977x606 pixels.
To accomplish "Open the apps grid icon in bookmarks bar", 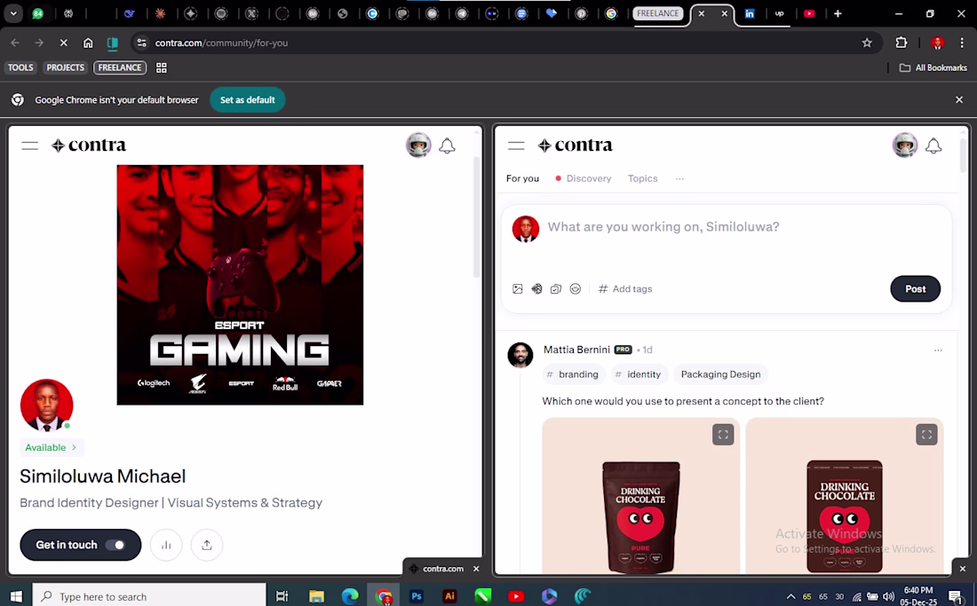I will [162, 67].
